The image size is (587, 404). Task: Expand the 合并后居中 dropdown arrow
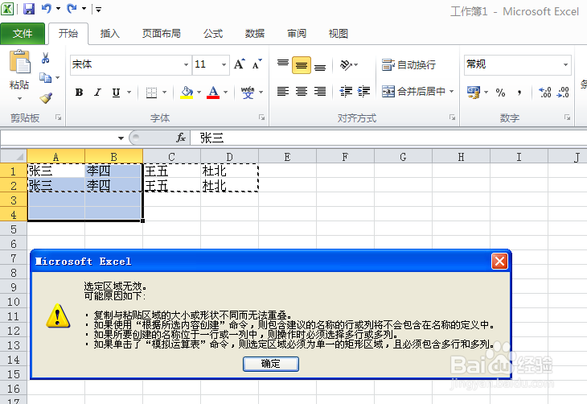451,91
